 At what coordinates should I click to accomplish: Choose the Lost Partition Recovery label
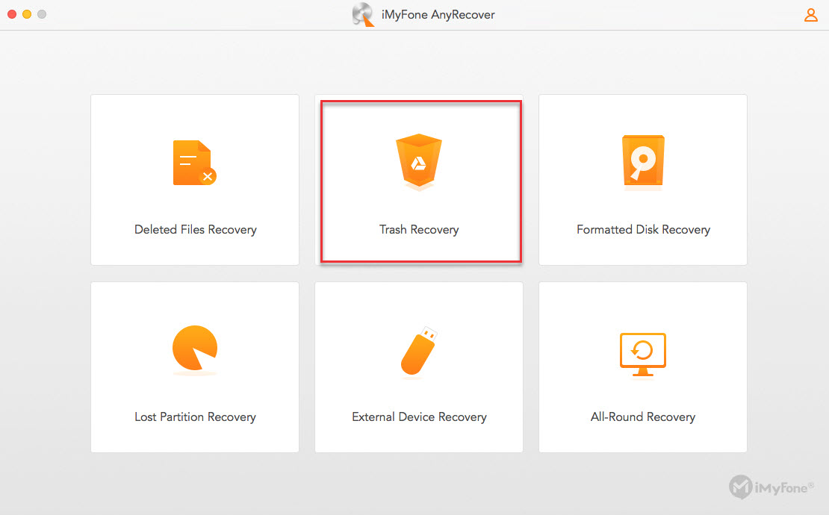pos(195,416)
